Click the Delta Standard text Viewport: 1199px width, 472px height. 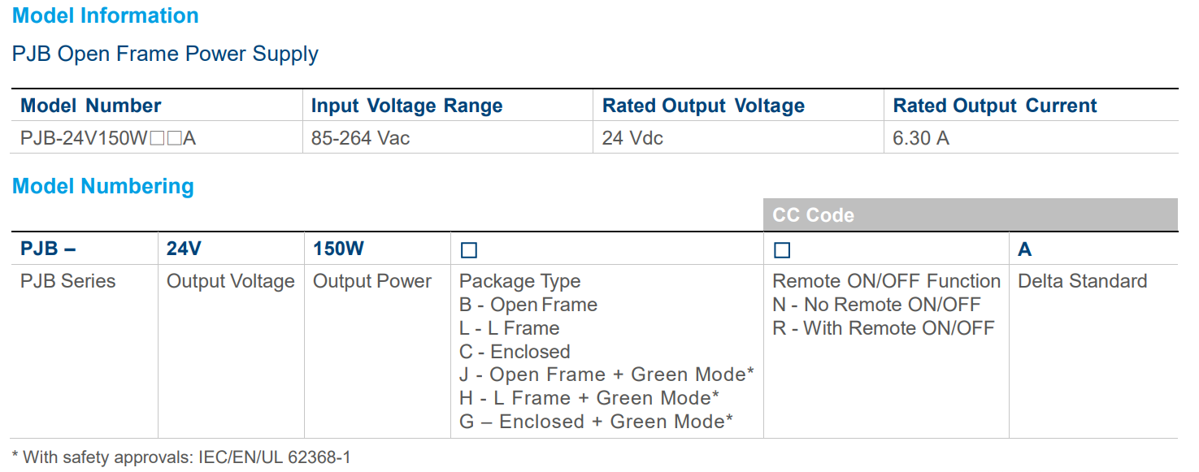tap(1082, 281)
